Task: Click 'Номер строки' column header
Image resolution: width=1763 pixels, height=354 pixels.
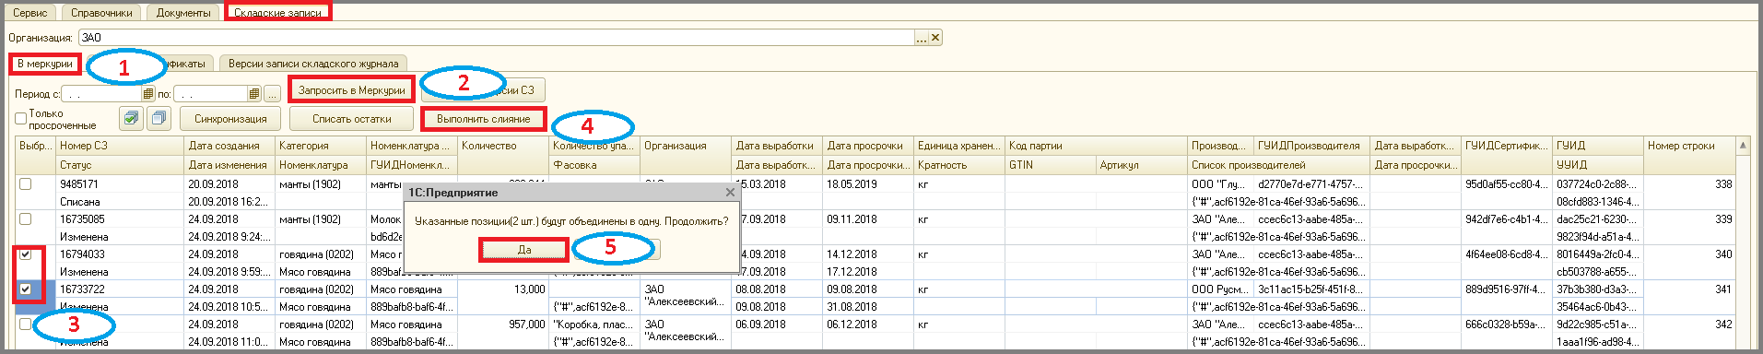Action: [x=1690, y=146]
